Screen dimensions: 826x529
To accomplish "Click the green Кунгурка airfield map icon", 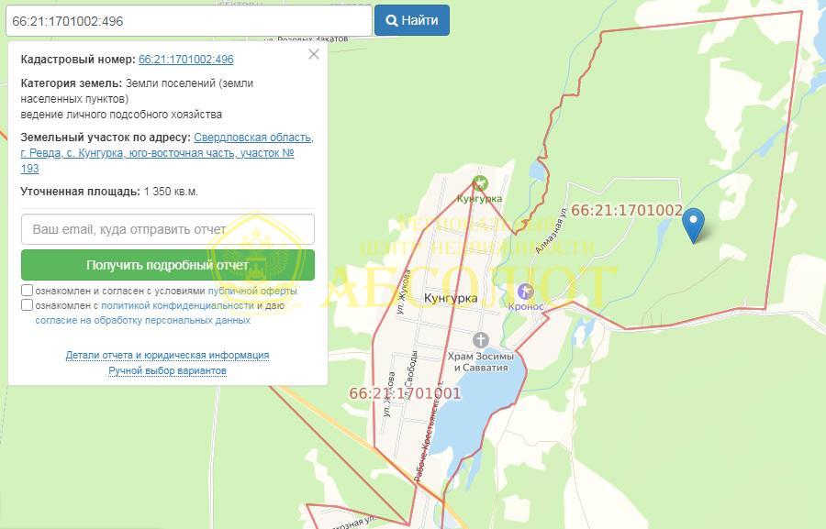I will tap(479, 183).
